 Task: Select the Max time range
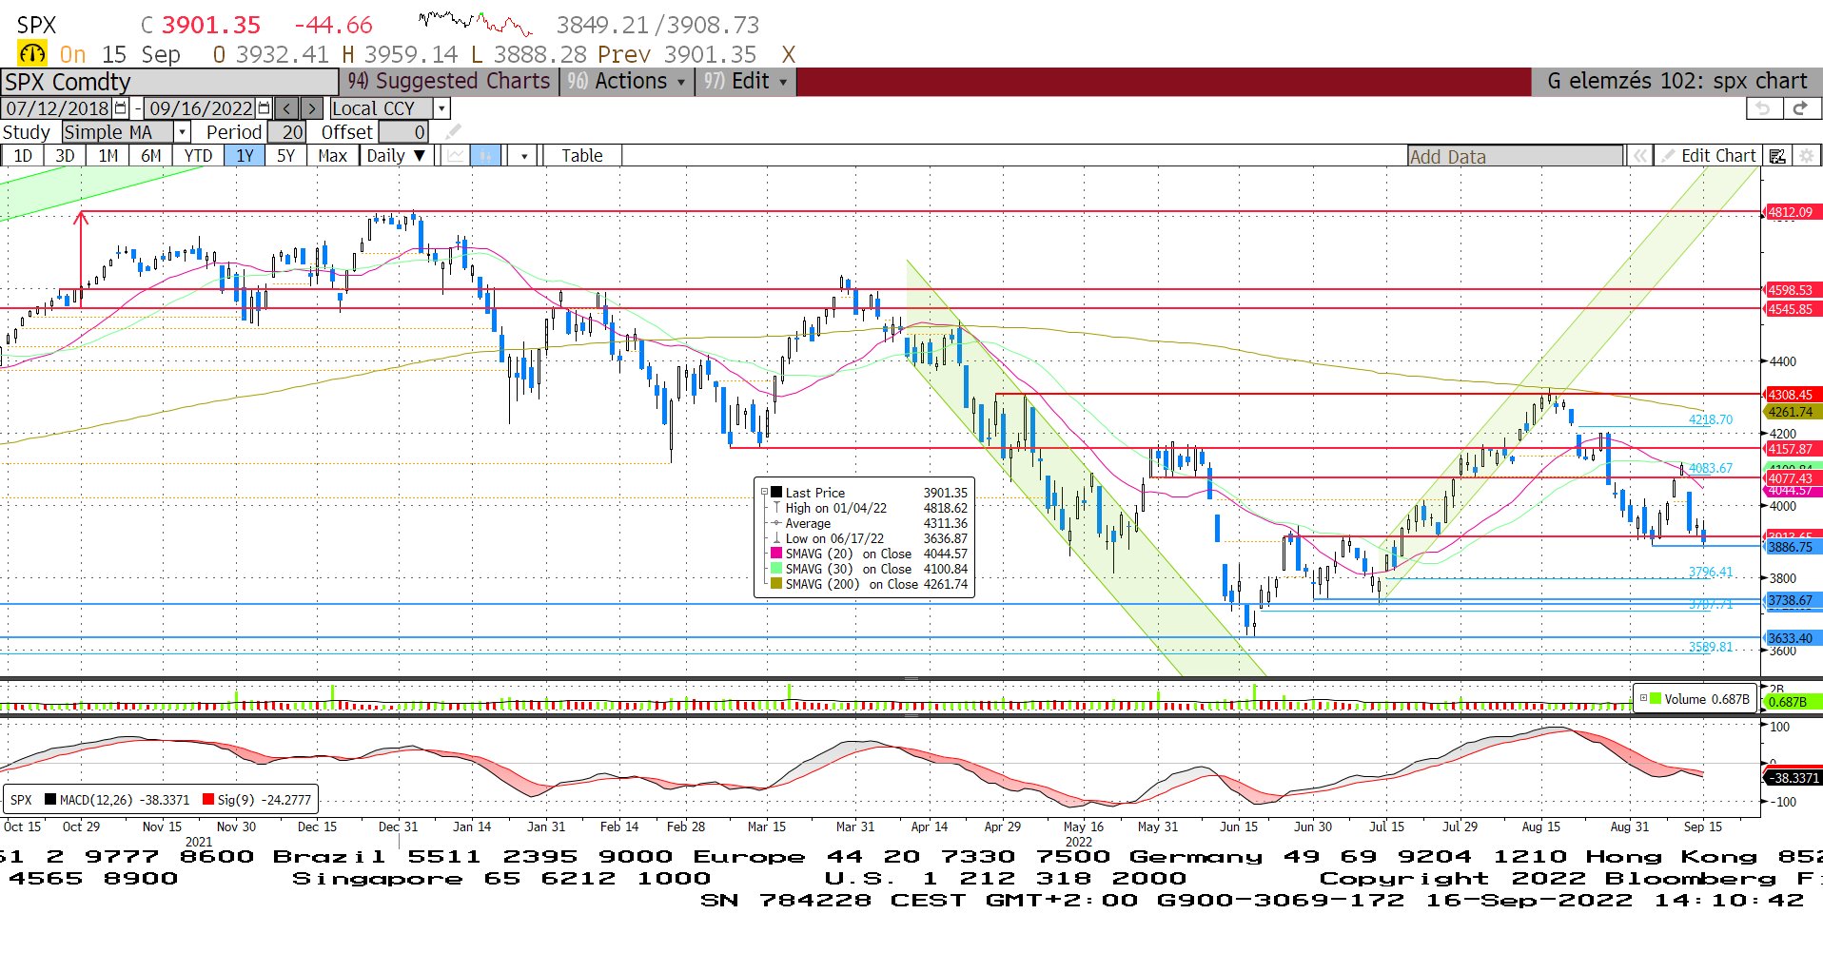(x=332, y=156)
